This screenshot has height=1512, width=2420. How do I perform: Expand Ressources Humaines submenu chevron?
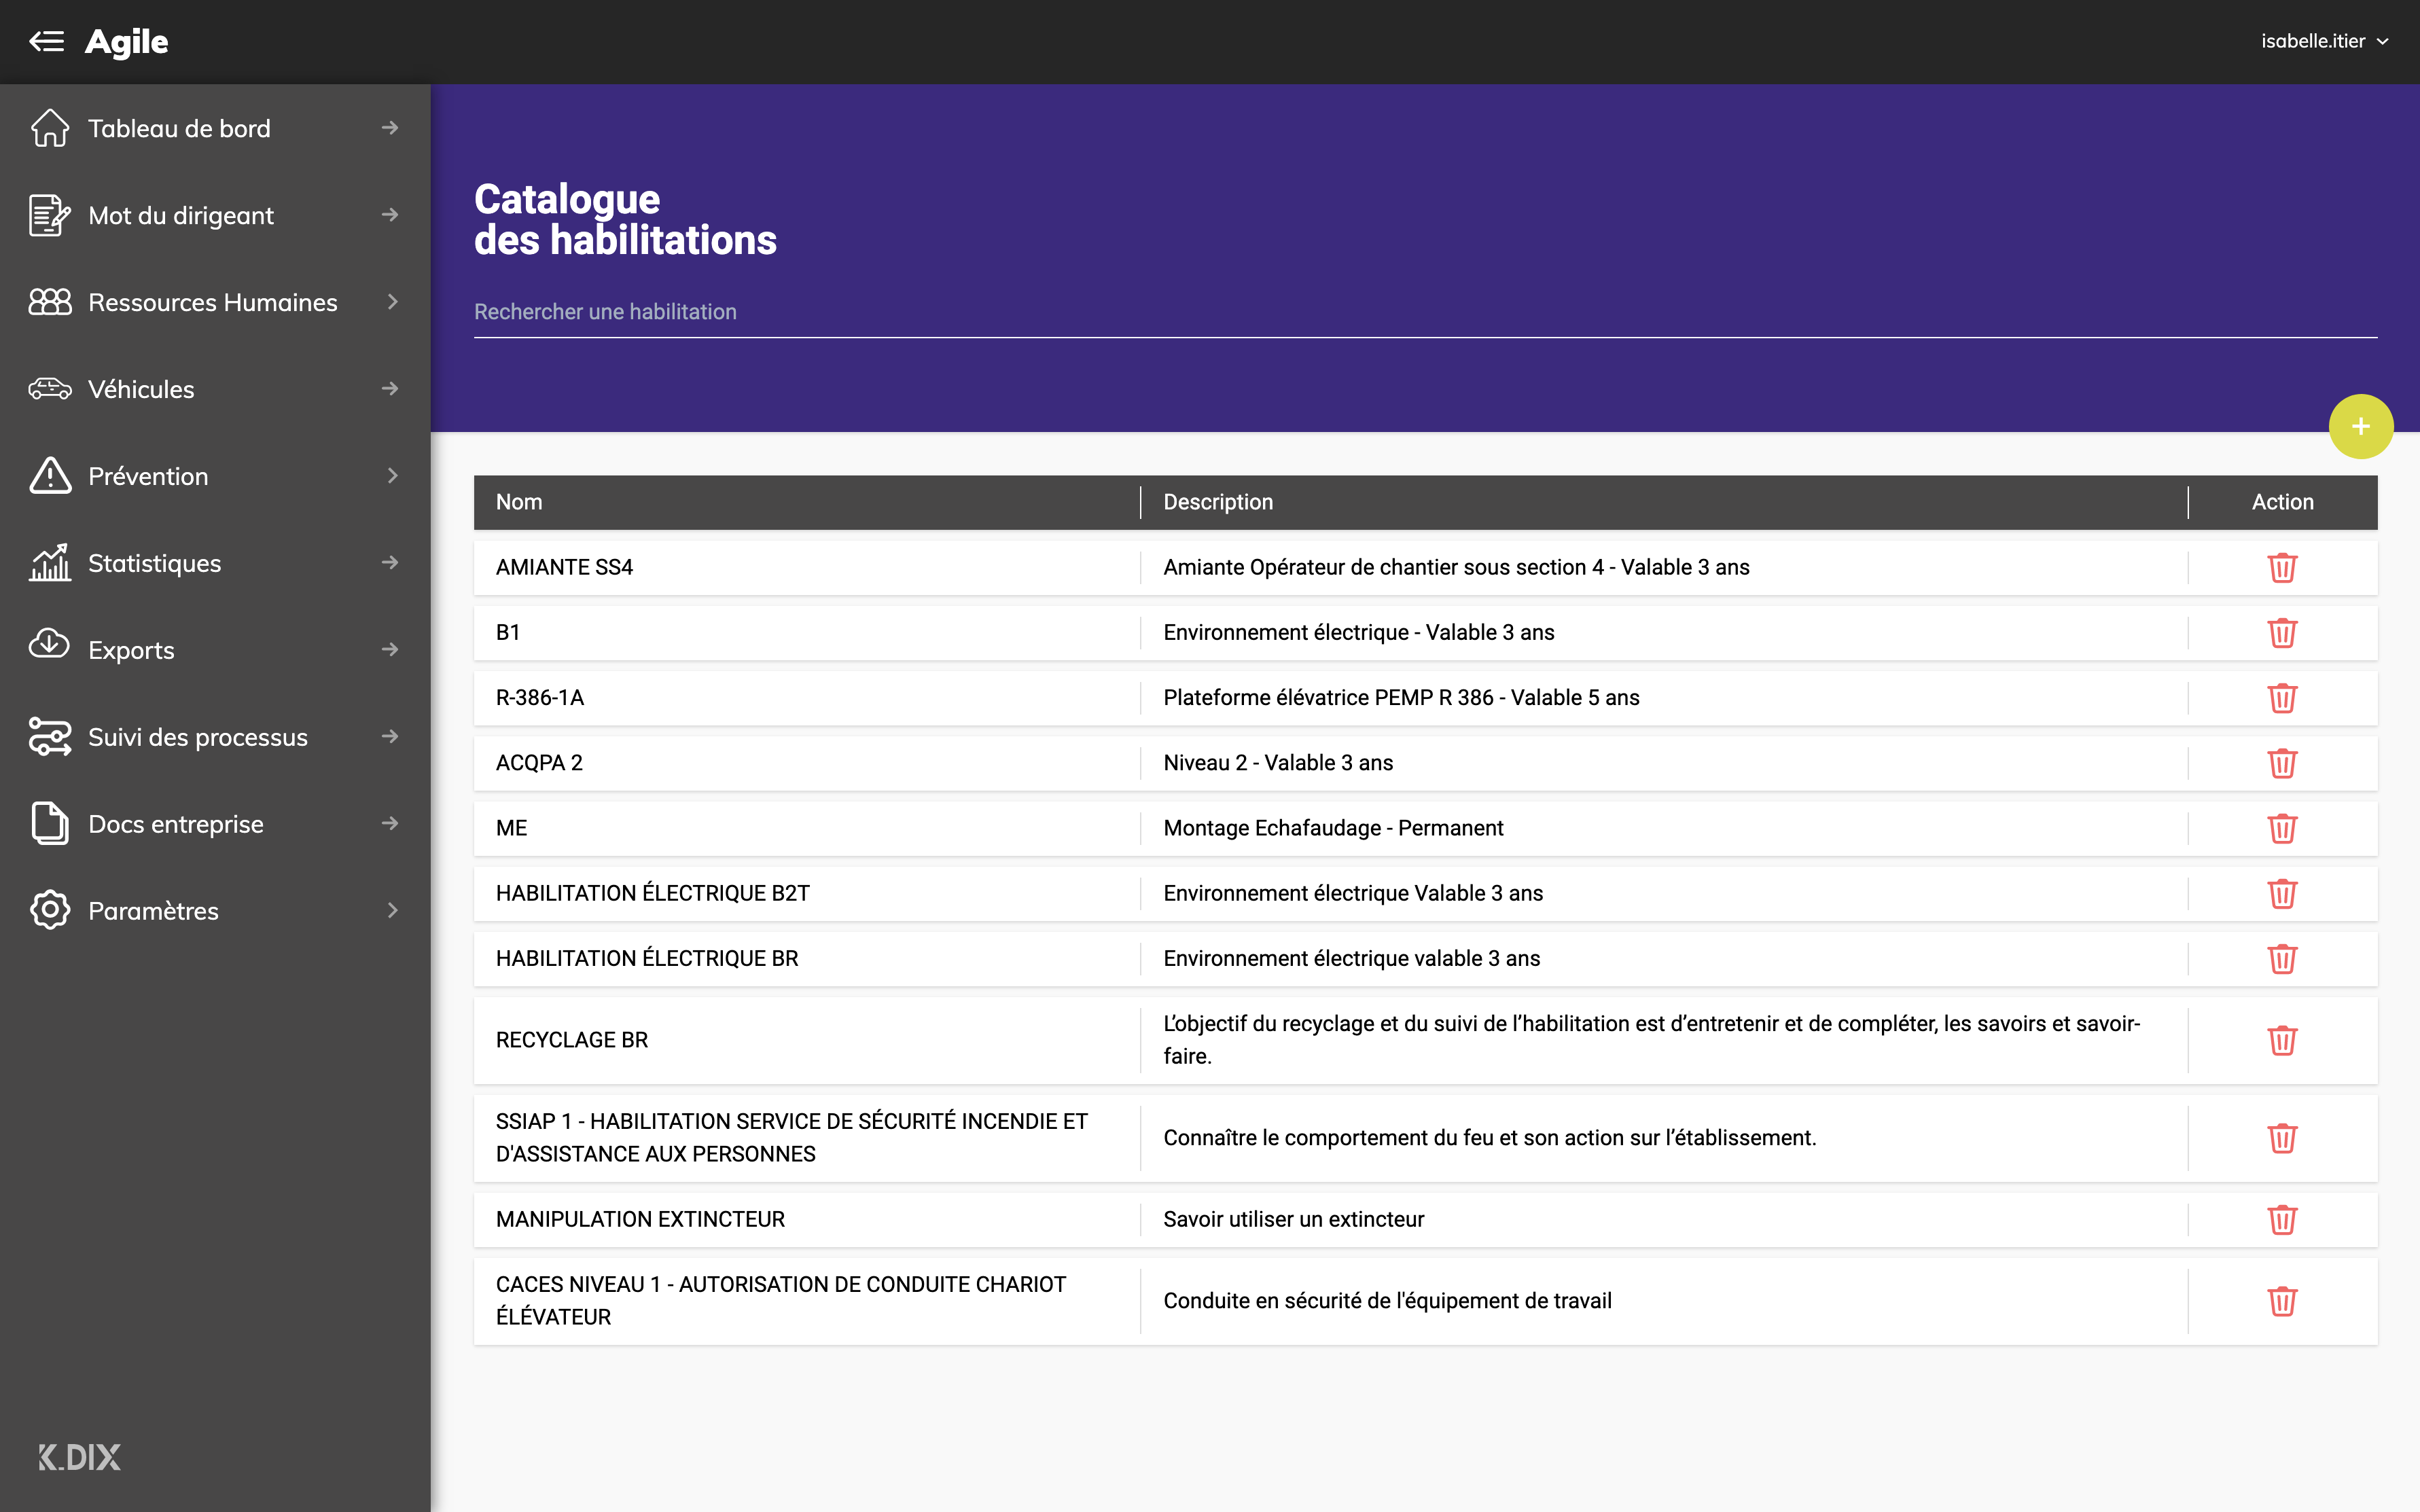click(392, 302)
